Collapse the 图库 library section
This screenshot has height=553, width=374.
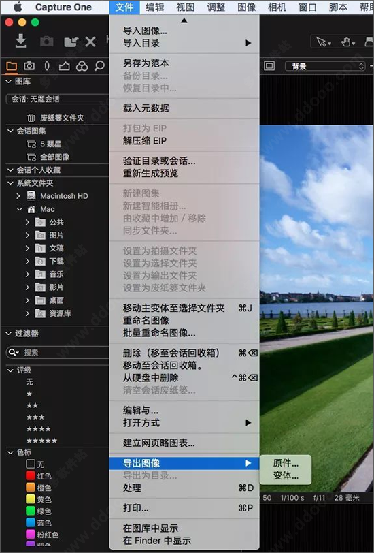point(9,82)
